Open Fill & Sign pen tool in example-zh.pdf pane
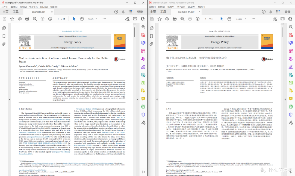The image size is (295, 176). point(291,67)
